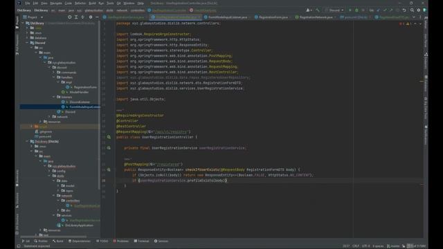Open the Help menu
443x249 pixels.
pyautogui.click(x=141, y=3)
